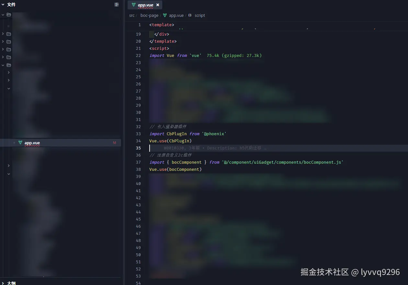Click the app.vue breadcrumb segment
The image size is (408, 285).
click(x=176, y=15)
